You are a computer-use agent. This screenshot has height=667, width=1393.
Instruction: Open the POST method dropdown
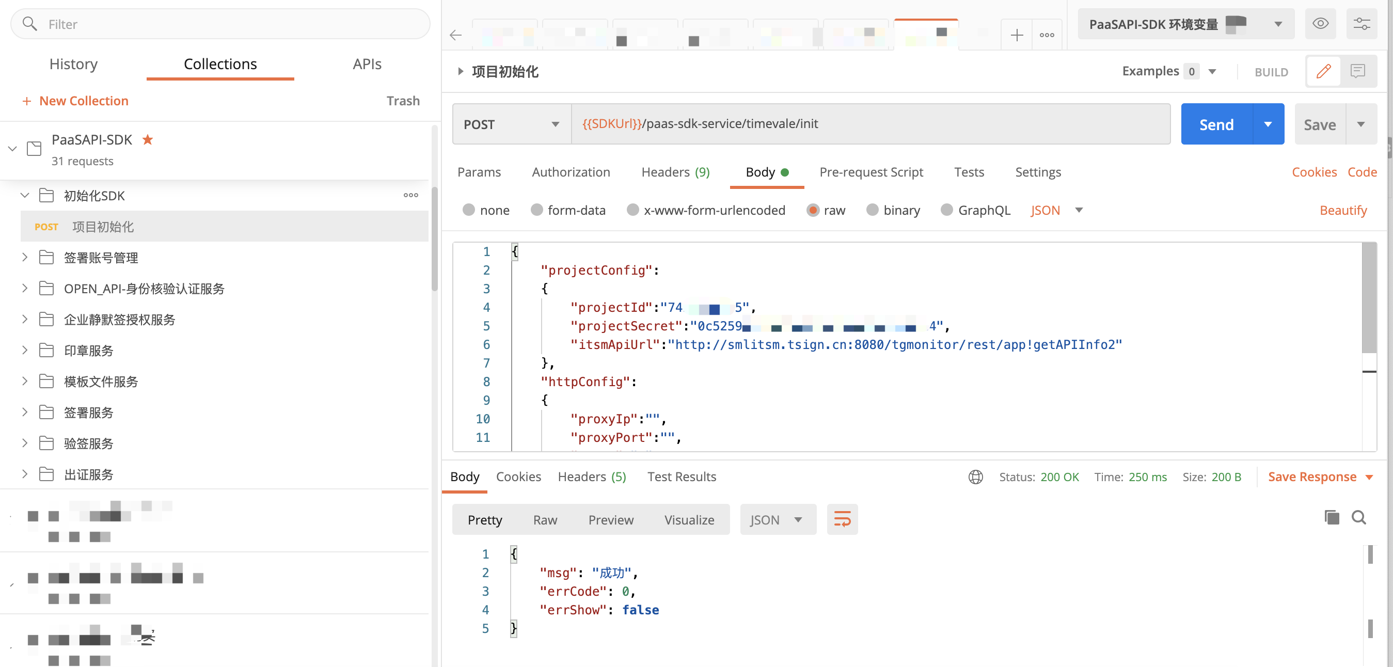point(512,124)
